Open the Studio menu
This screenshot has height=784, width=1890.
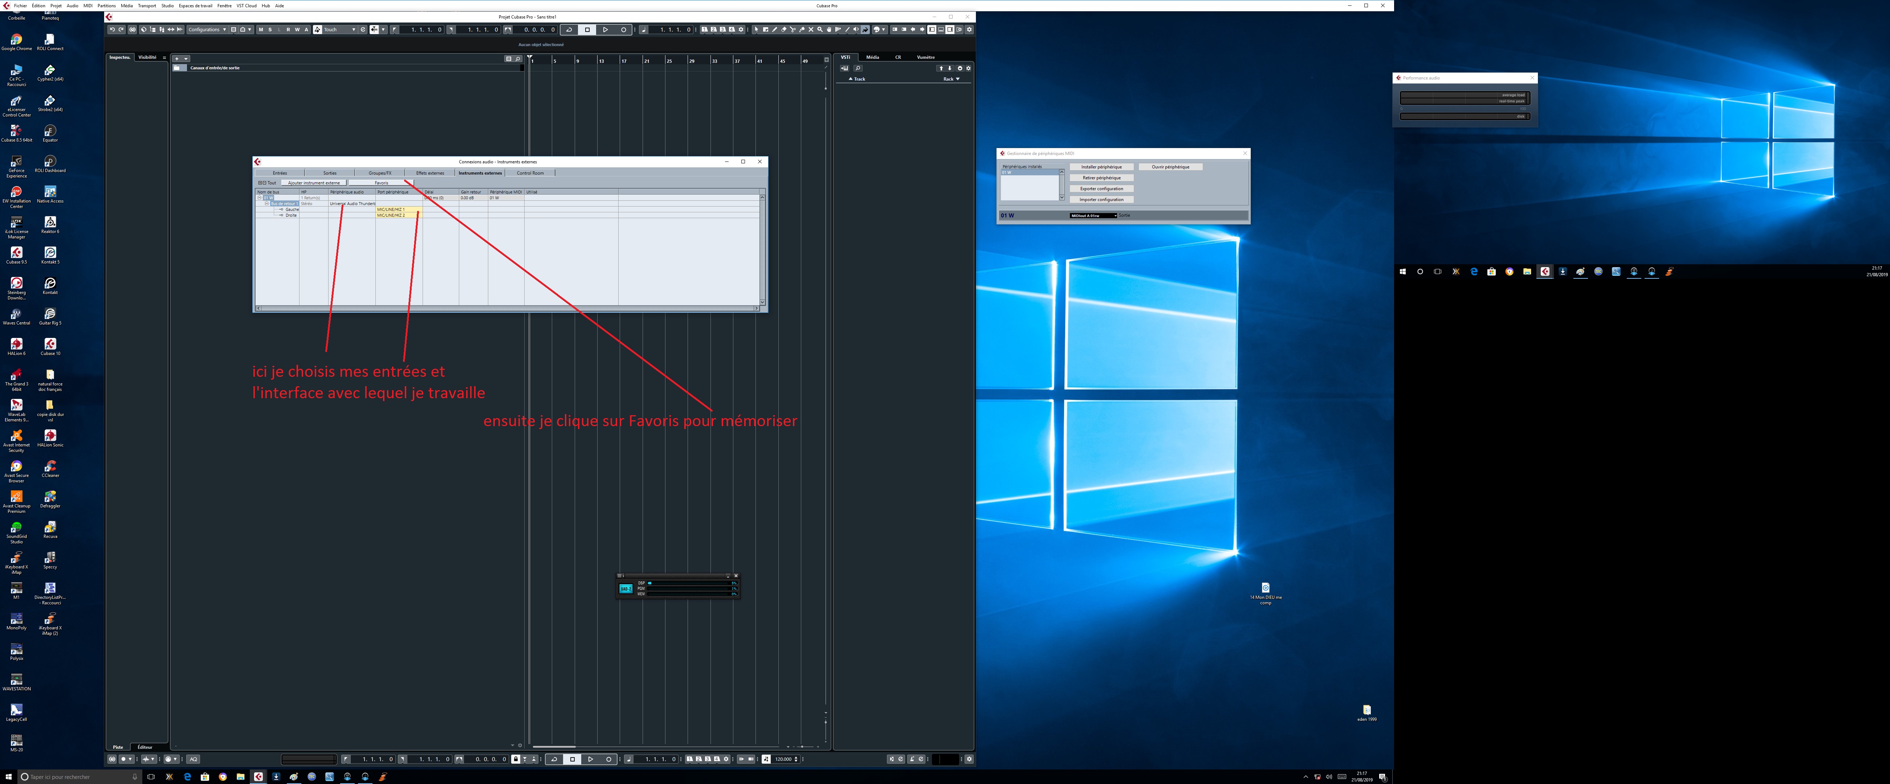(167, 5)
